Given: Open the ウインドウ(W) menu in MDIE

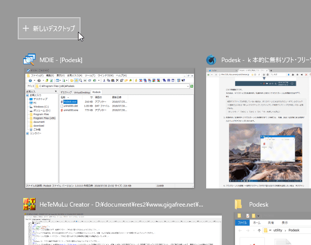Looking at the screenshot, I should point(105,76).
